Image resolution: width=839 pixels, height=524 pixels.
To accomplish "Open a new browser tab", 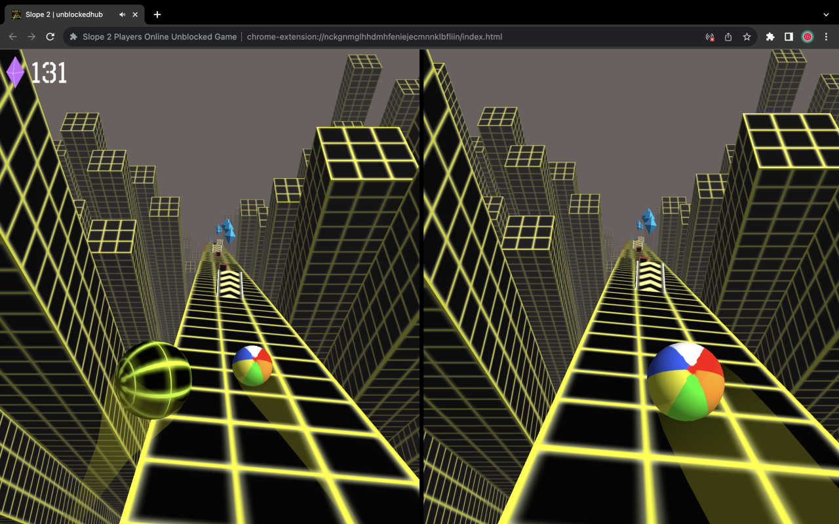I will (x=157, y=14).
